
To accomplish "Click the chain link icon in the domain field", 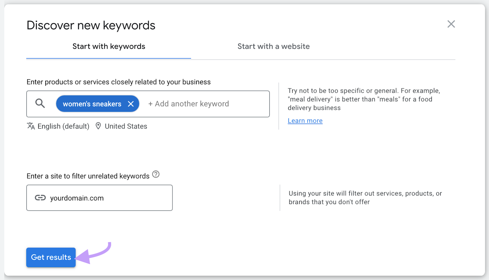I will point(40,198).
